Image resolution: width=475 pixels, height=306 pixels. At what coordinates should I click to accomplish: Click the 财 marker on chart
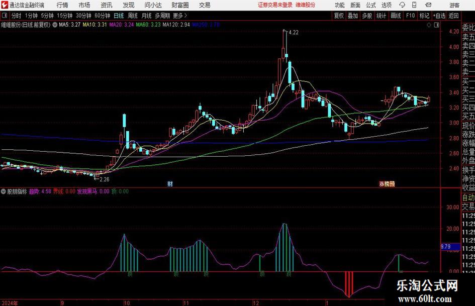170,184
